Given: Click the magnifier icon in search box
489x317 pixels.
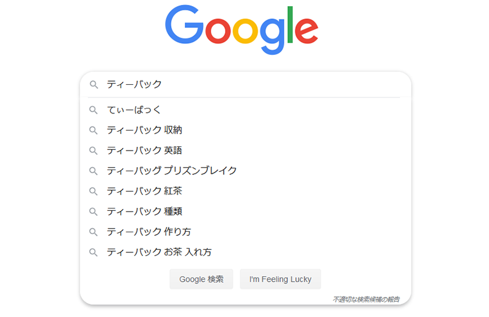Looking at the screenshot, I should 94,85.
